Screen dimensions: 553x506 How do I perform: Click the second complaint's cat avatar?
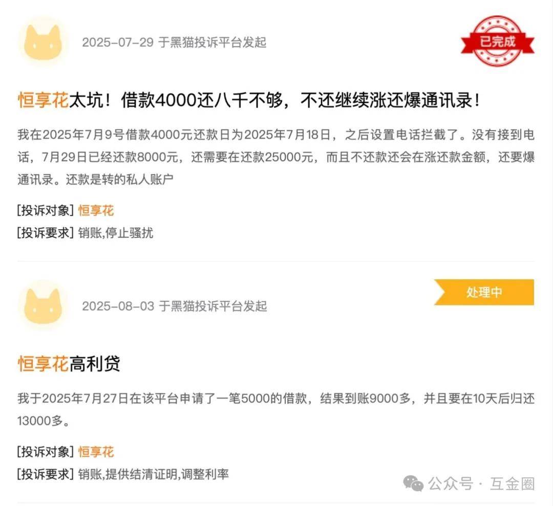point(43,306)
